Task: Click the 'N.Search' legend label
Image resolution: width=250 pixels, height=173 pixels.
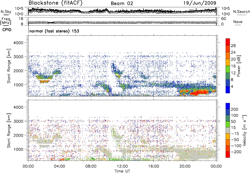Action: pyautogui.click(x=241, y=12)
